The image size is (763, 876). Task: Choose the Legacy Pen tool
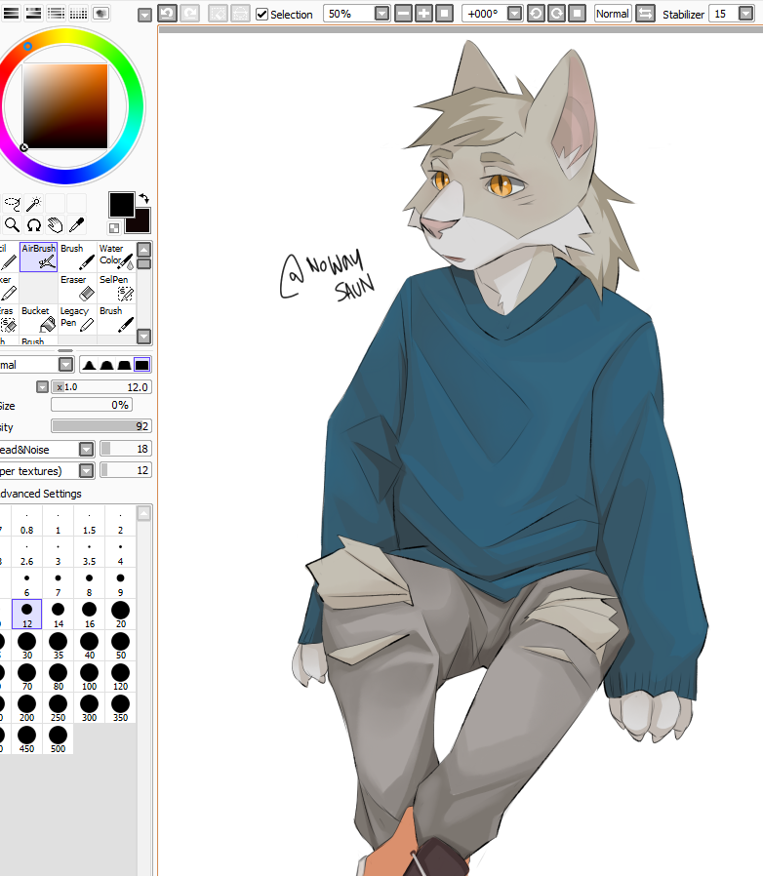pyautogui.click(x=78, y=320)
